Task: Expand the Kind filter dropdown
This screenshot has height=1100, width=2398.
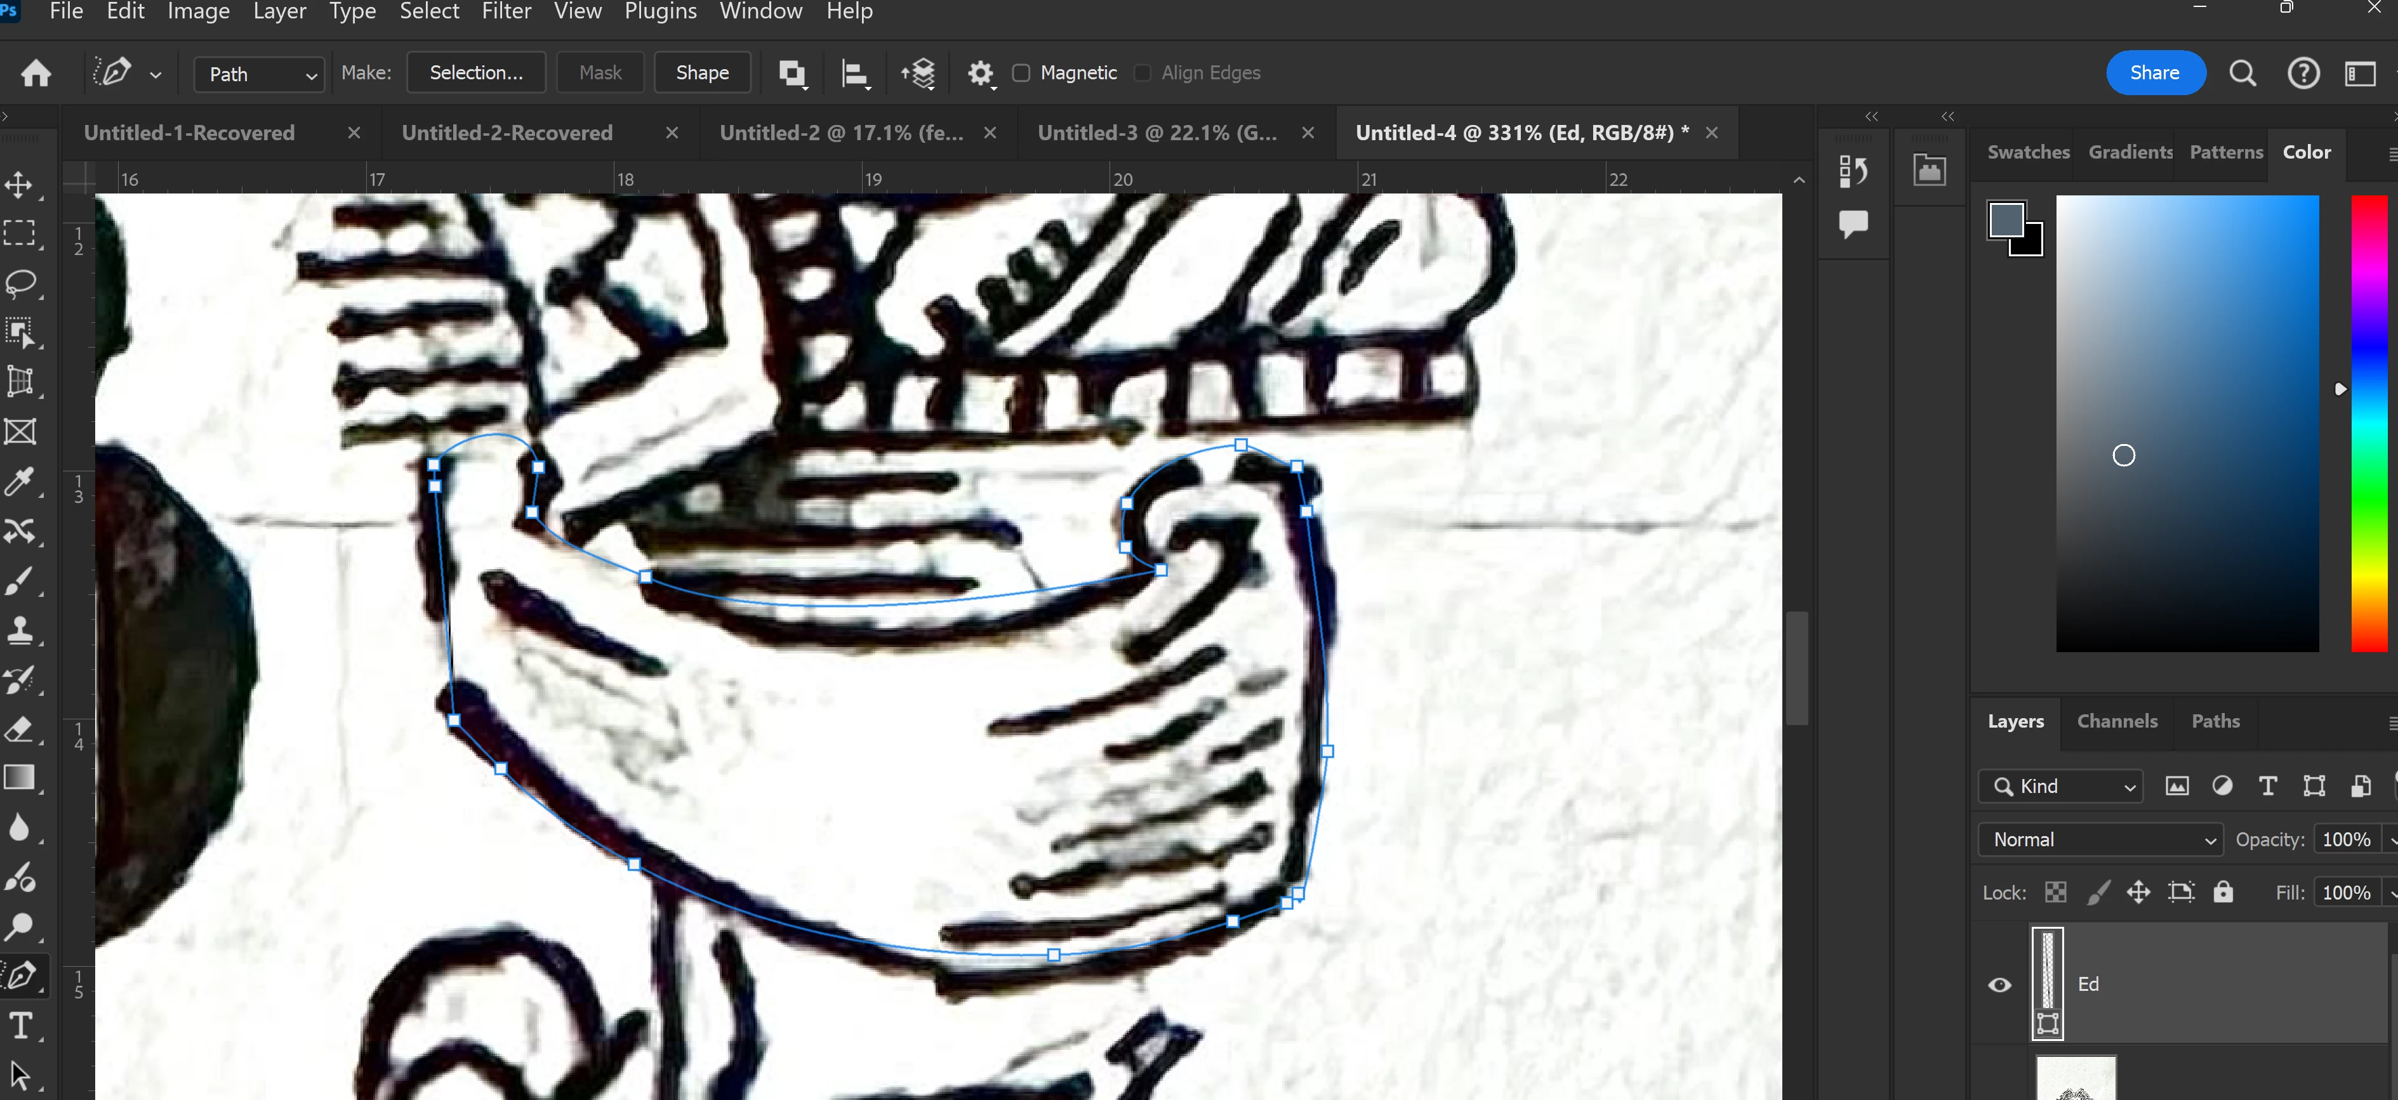Action: click(x=2061, y=787)
